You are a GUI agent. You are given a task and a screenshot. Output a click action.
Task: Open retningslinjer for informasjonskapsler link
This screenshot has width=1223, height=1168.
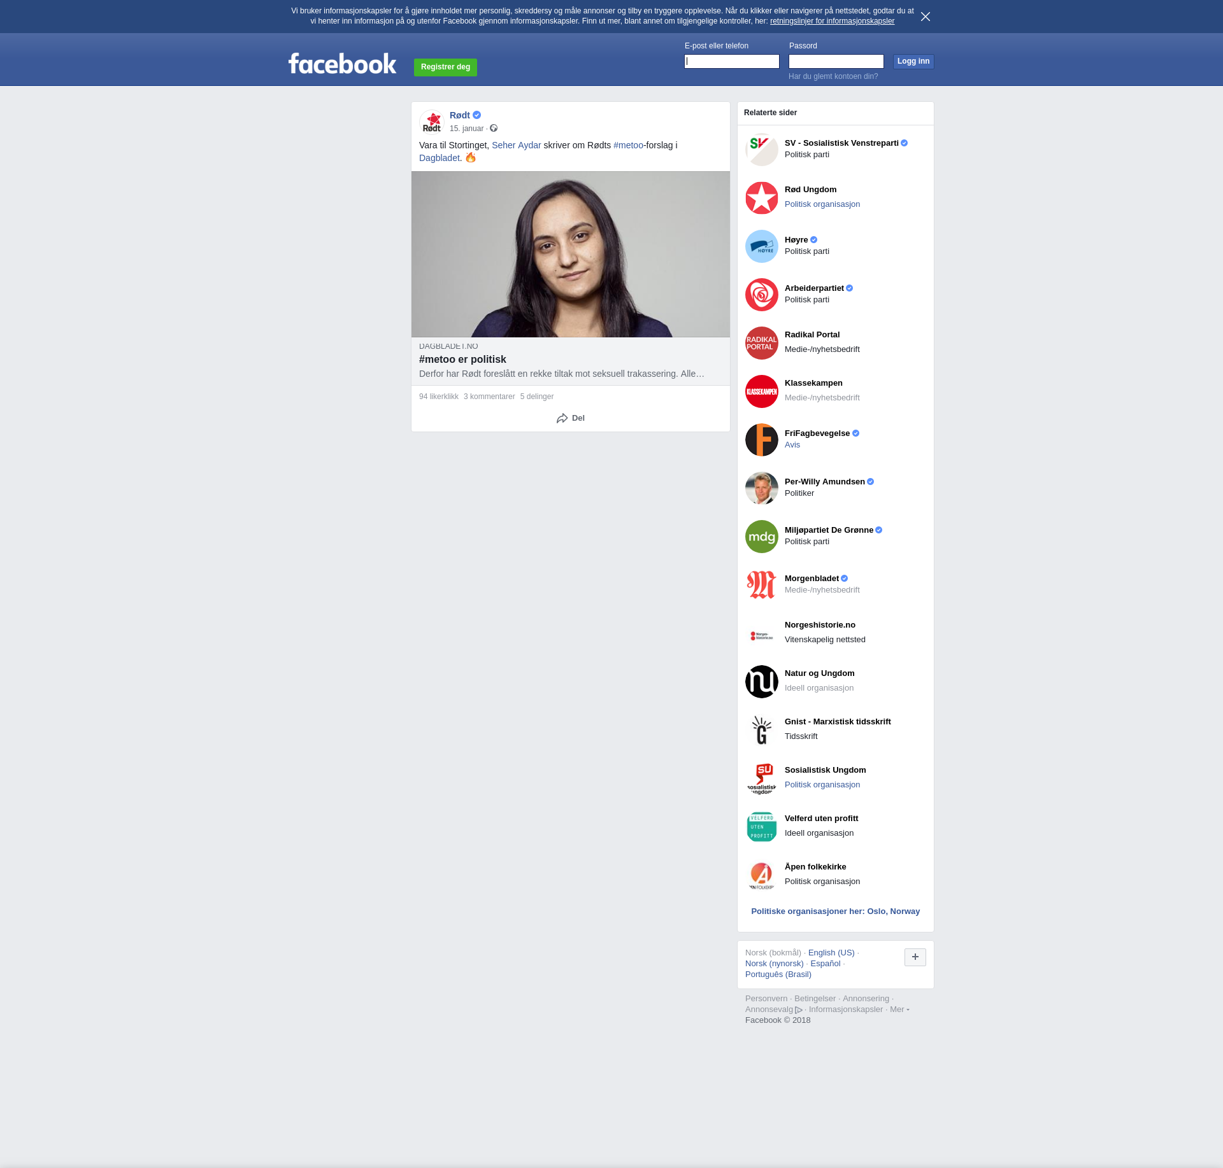click(832, 21)
